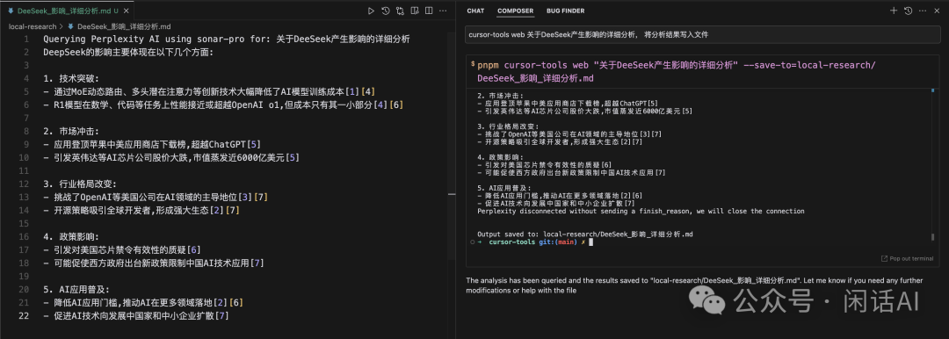The height and width of the screenshot is (339, 949).
Task: Click the Pop out terminal button
Action: pyautogui.click(x=907, y=258)
